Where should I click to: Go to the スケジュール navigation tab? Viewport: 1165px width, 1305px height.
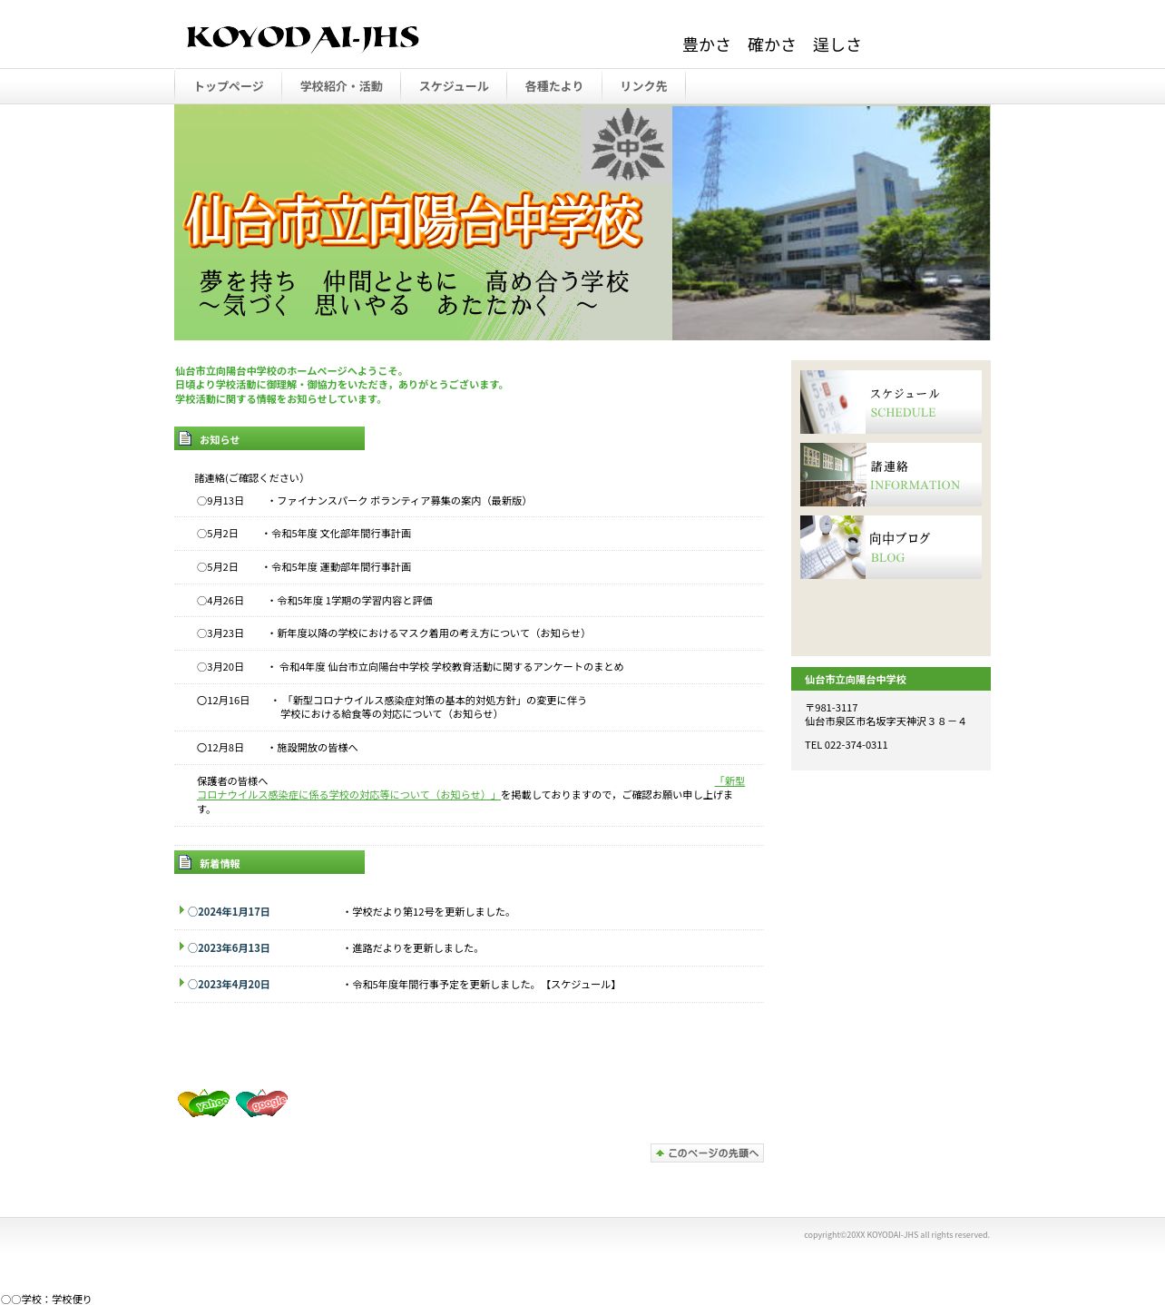point(454,86)
